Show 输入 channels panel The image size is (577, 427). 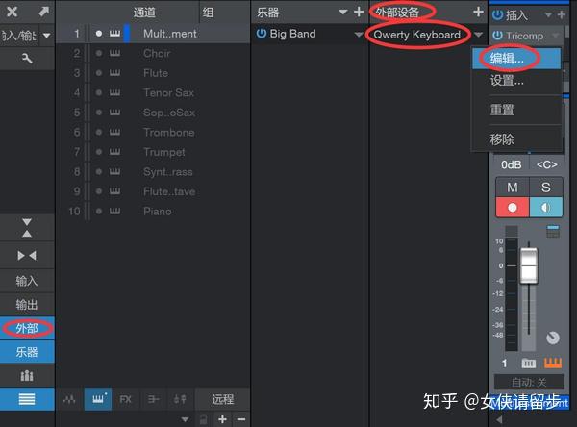(x=27, y=281)
